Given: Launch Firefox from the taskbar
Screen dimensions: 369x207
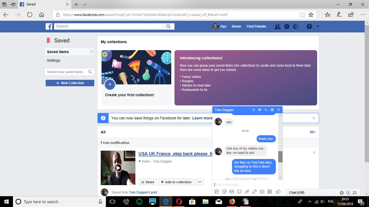Looking at the screenshot, I should click(x=232, y=202).
